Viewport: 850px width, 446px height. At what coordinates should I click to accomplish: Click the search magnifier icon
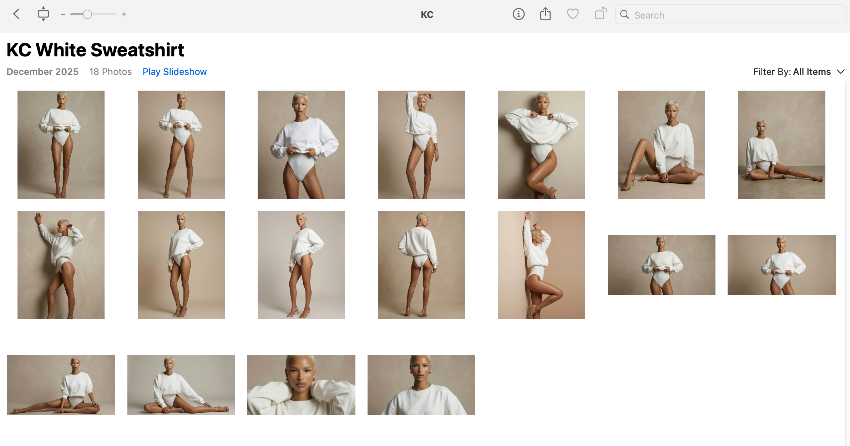click(625, 15)
